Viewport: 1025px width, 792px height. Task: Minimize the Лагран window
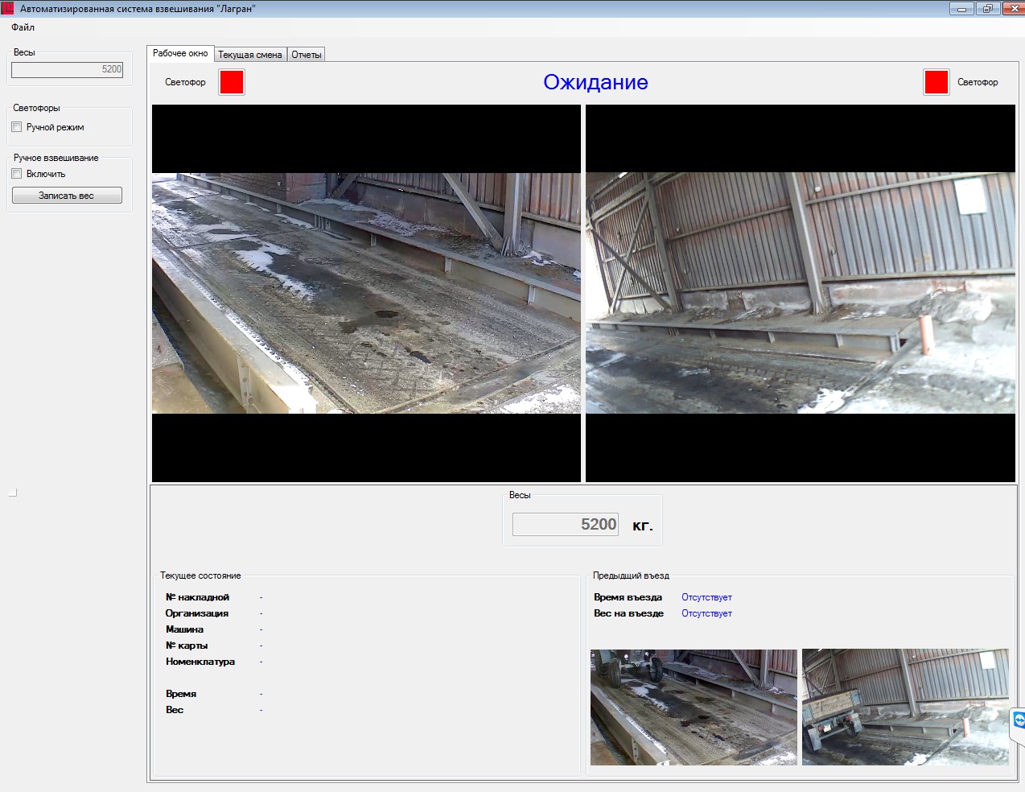[961, 9]
